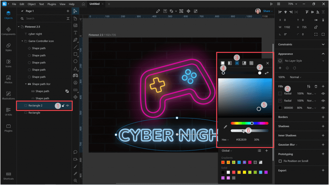
Task: Hide the 000000 fill
Action: 323,108
